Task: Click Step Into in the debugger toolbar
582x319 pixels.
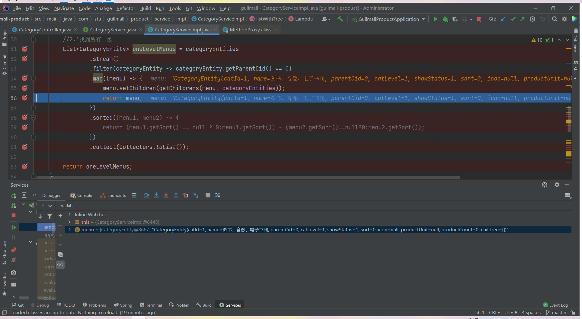Action: (x=156, y=195)
